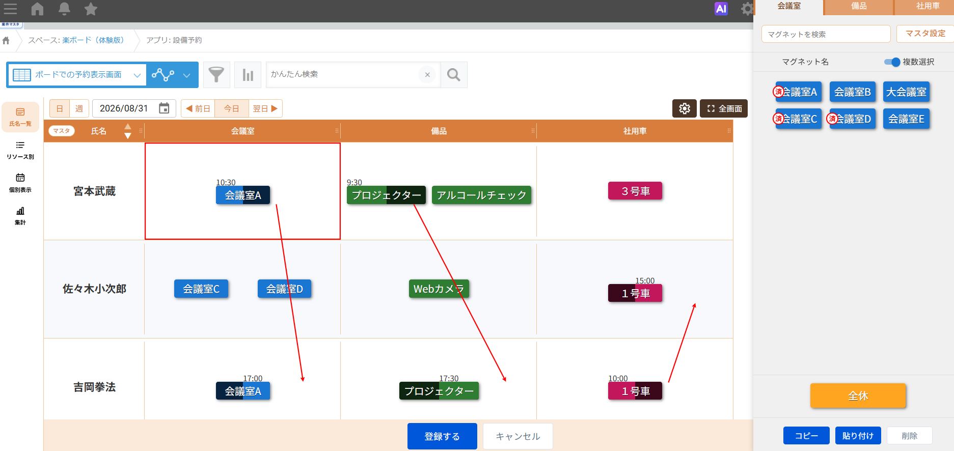Click the orange 全休 button

pos(858,396)
